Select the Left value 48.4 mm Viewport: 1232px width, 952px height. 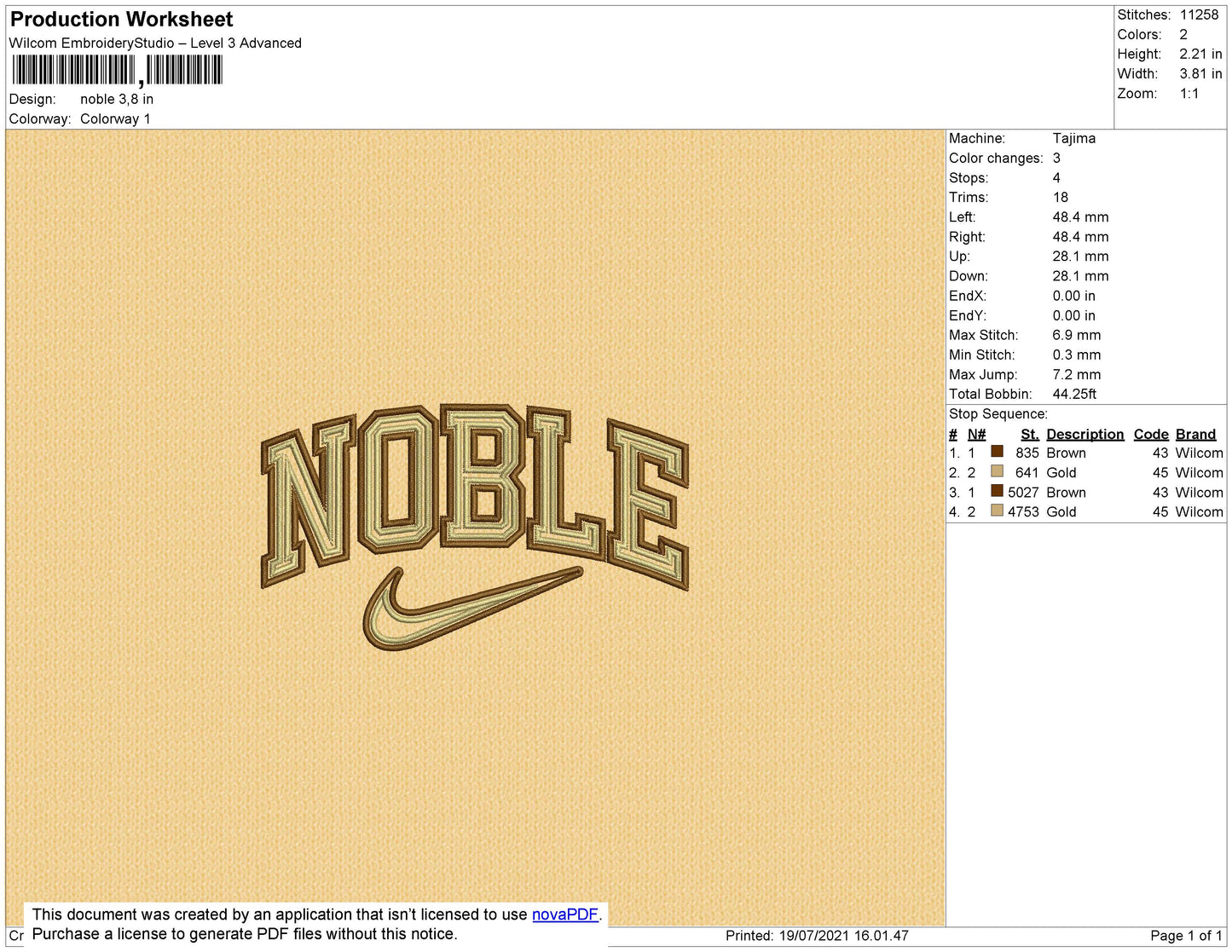tap(1080, 216)
